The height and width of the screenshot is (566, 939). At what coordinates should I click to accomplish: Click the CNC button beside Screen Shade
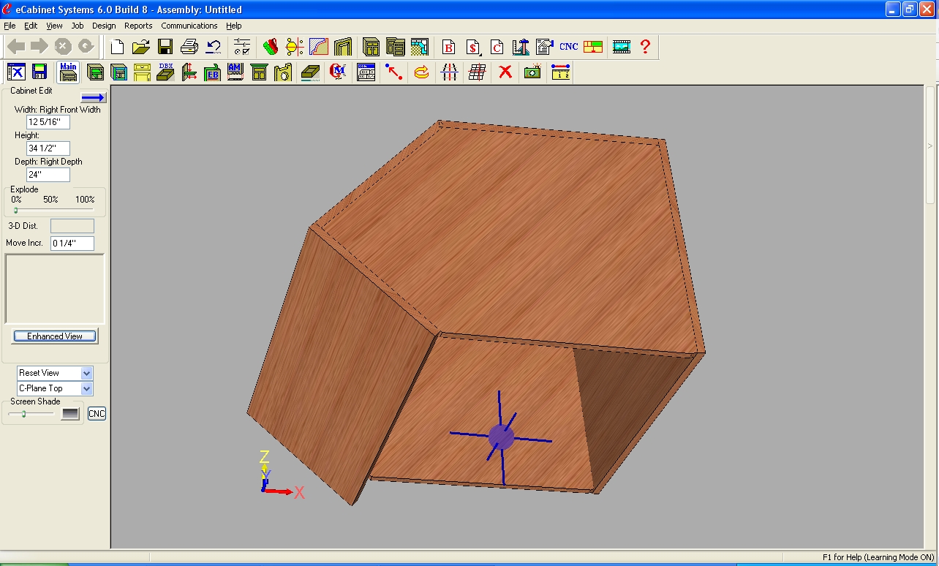(97, 414)
